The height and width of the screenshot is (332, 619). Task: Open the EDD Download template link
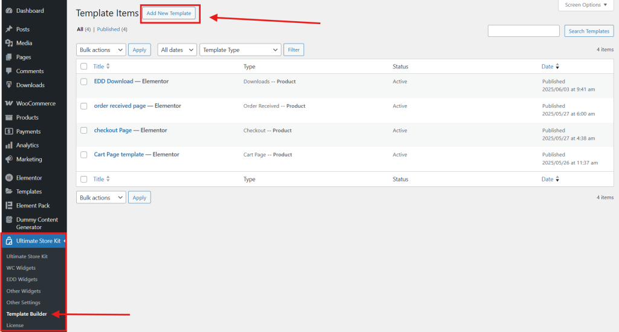click(114, 81)
